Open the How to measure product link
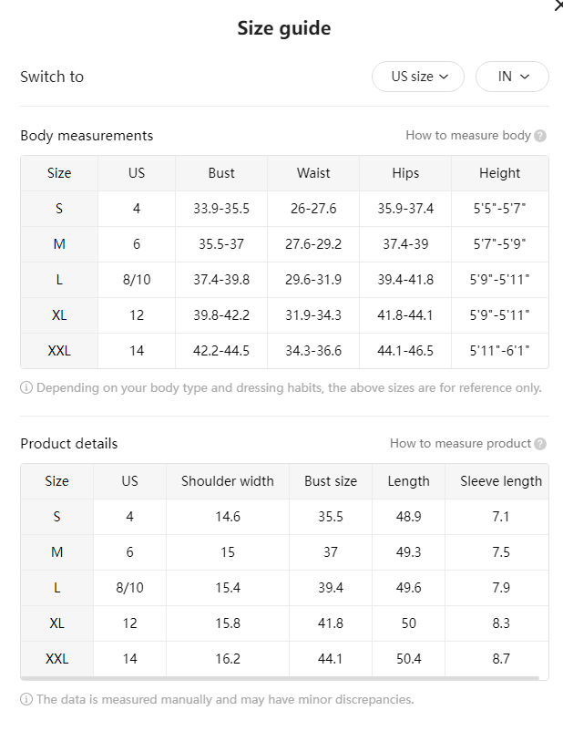The width and height of the screenshot is (563, 731). (x=460, y=443)
